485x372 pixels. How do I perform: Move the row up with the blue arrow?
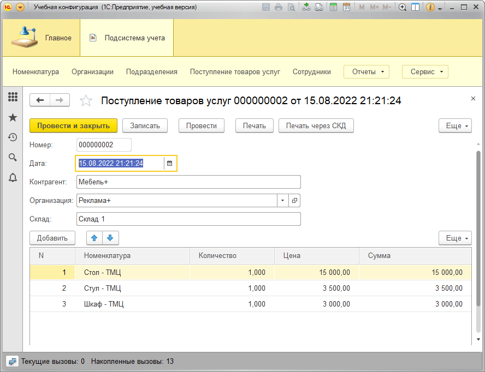(94, 238)
